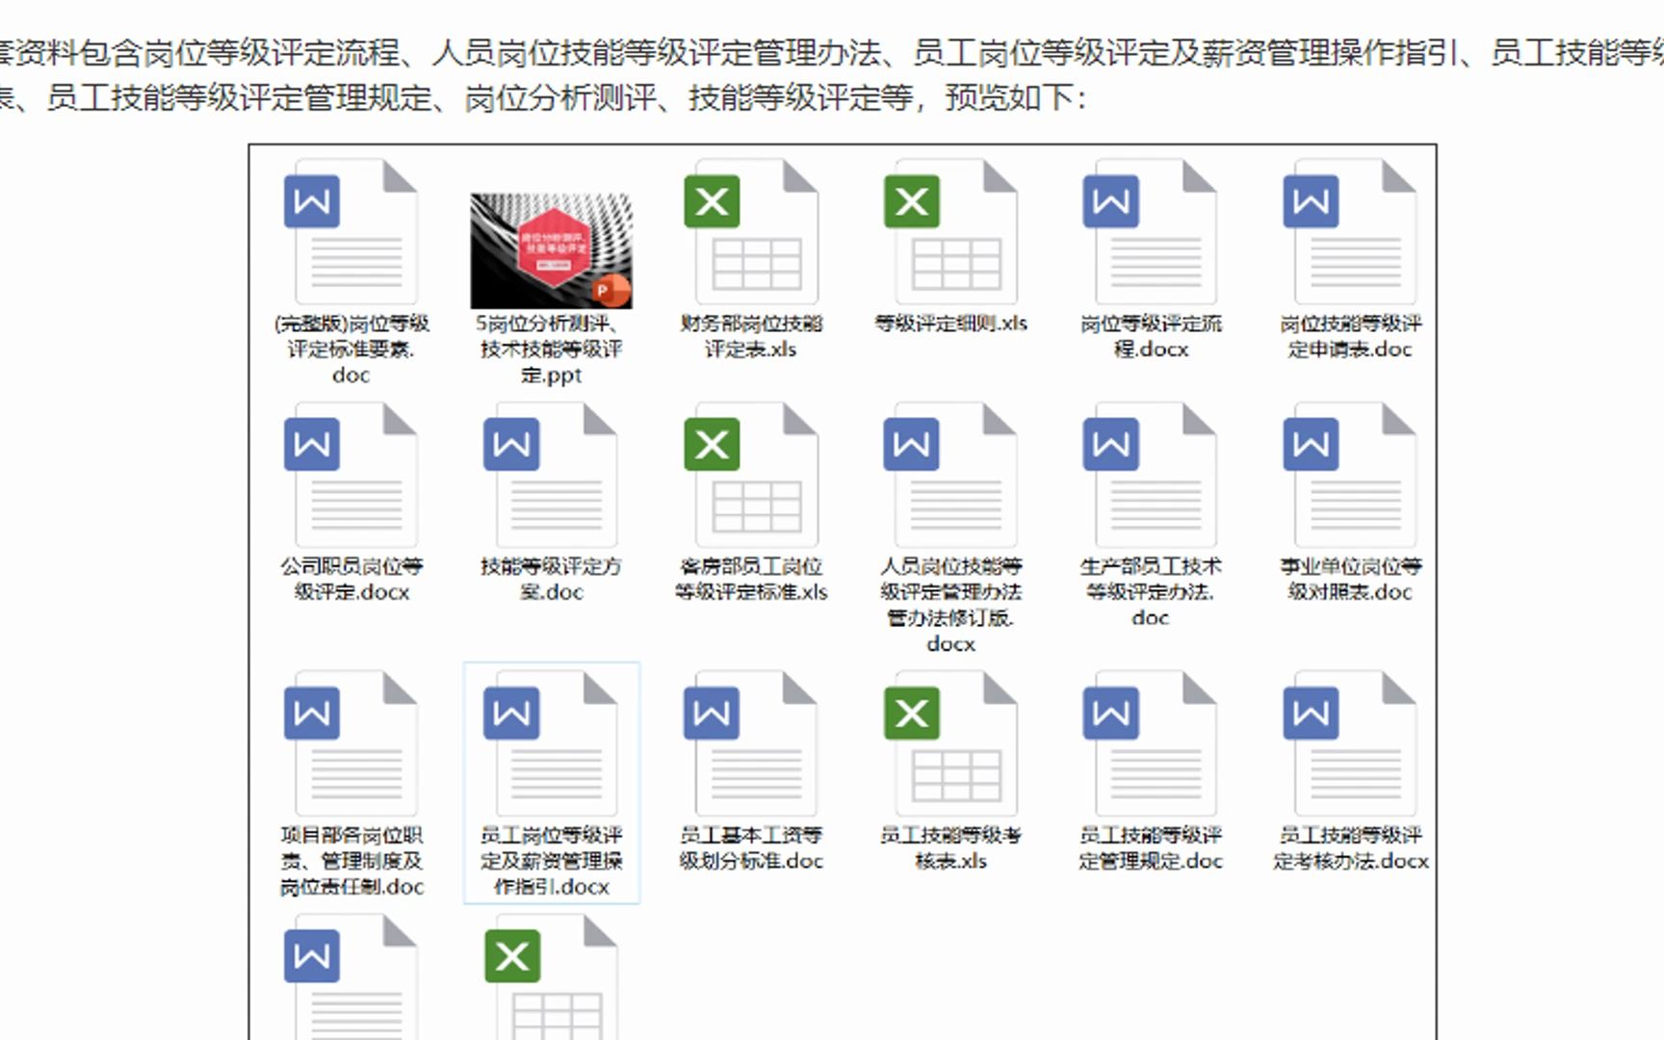Open the 客房部员工岗位等级评定标准.xls icon
Screen dimensions: 1664x1040
coord(751,475)
